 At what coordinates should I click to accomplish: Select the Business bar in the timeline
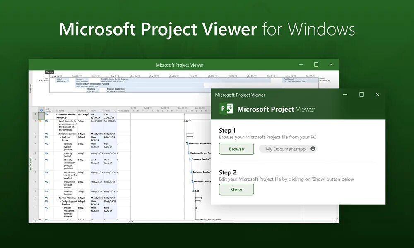[x=93, y=90]
